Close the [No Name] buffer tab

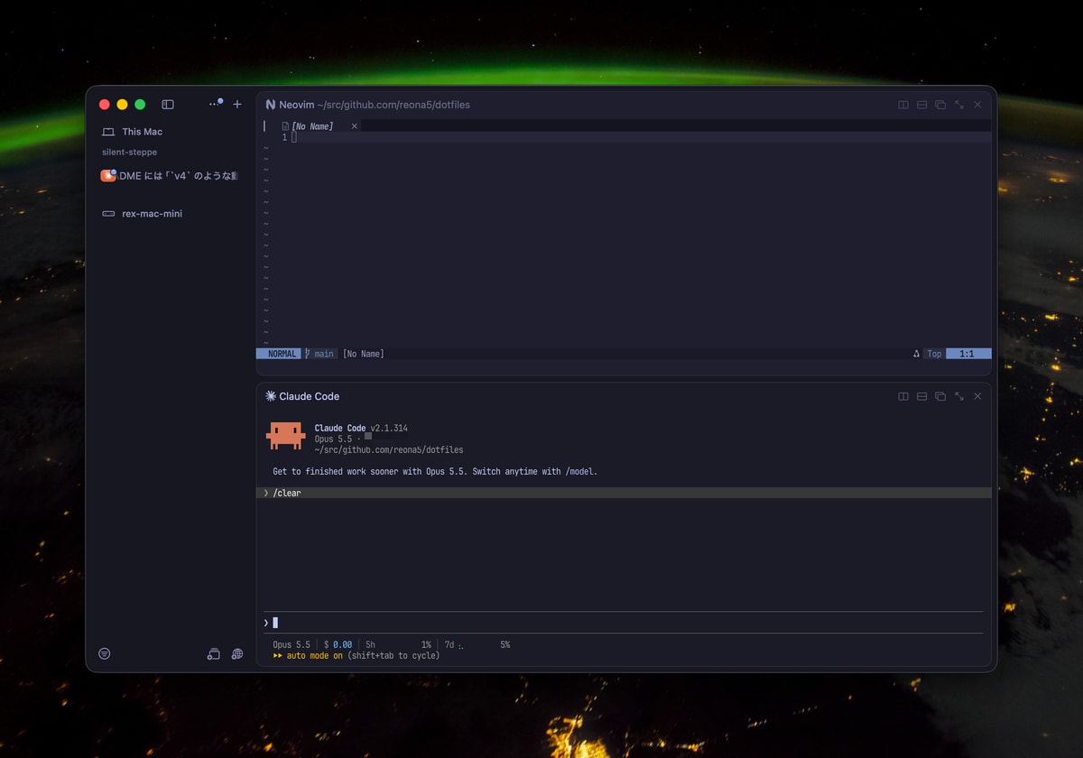354,126
